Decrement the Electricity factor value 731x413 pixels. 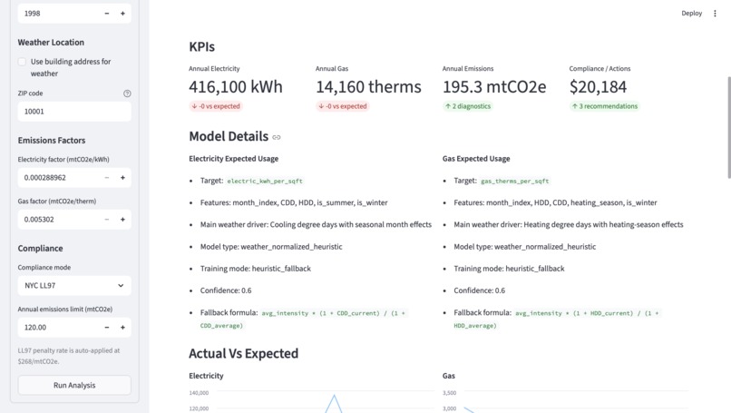tap(107, 178)
